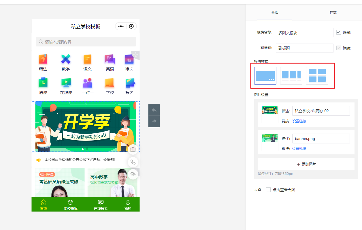The height and width of the screenshot is (230, 362).
Task: Click the 模块名称 input field
Action: pyautogui.click(x=304, y=33)
